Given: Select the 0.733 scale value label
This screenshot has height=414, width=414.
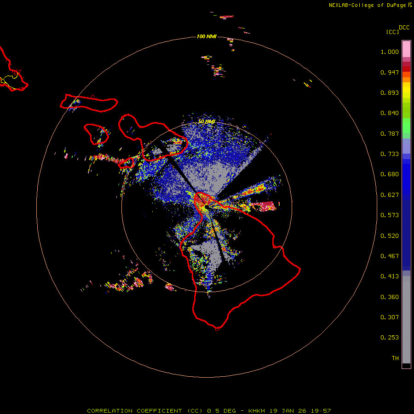Looking at the screenshot, I should coord(390,154).
